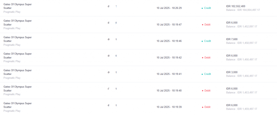Click the IDR 102,552,400 amount

pos(236,6)
